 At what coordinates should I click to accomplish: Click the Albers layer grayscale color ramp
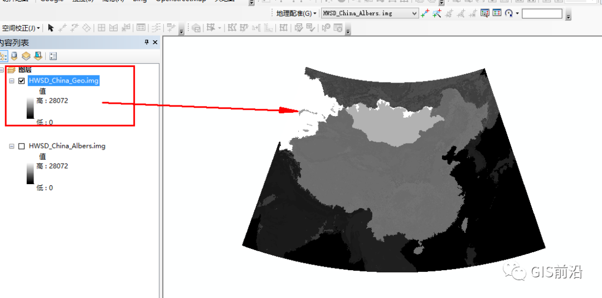coord(30,174)
